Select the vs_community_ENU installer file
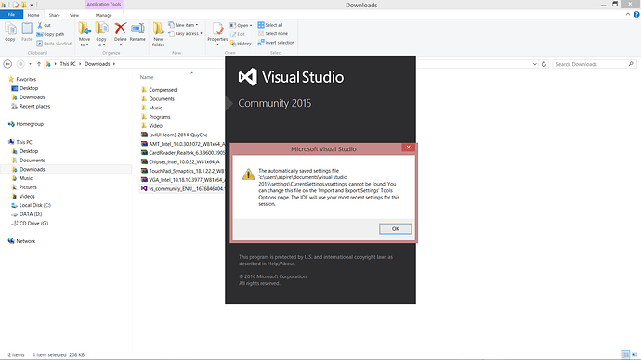641x360 pixels. (182, 188)
